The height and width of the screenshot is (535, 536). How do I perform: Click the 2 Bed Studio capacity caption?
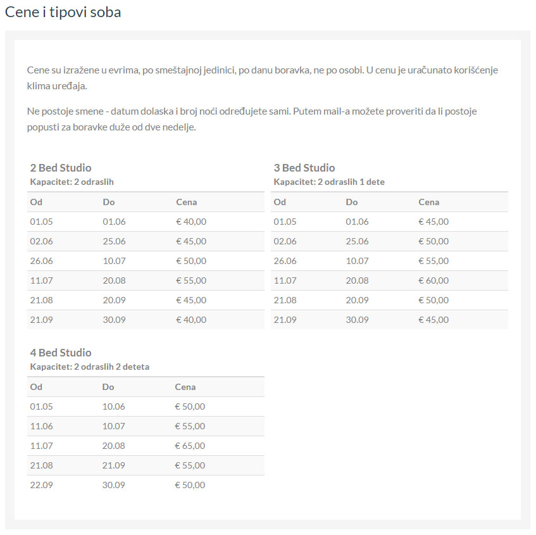72,182
